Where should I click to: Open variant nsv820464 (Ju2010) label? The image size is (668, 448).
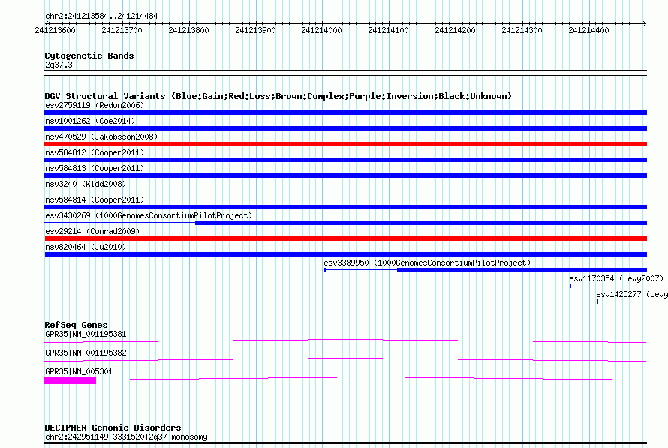(x=86, y=247)
